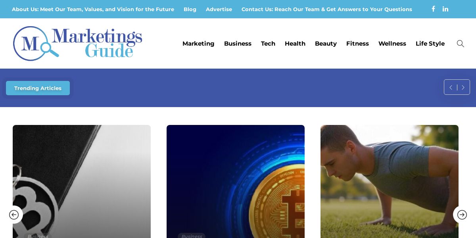Click the Marketings Guide logo
Screen dimensions: 476x238
tap(78, 44)
